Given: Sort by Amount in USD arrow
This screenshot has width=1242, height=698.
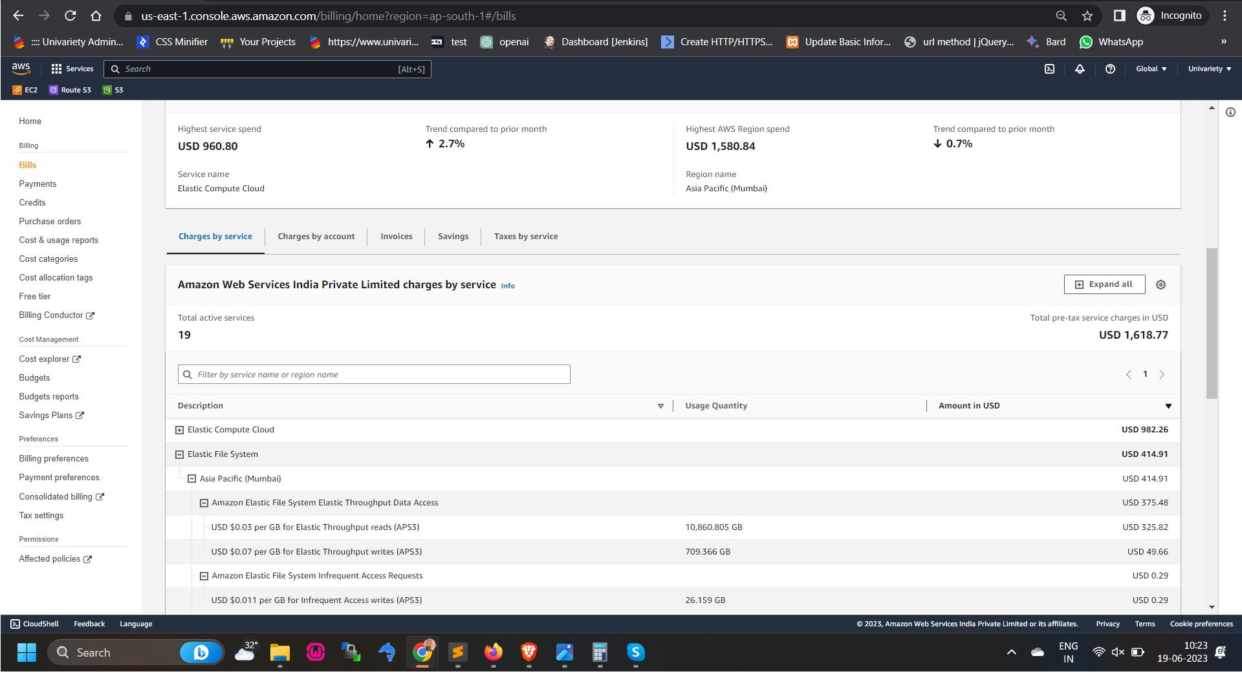Looking at the screenshot, I should 1168,406.
